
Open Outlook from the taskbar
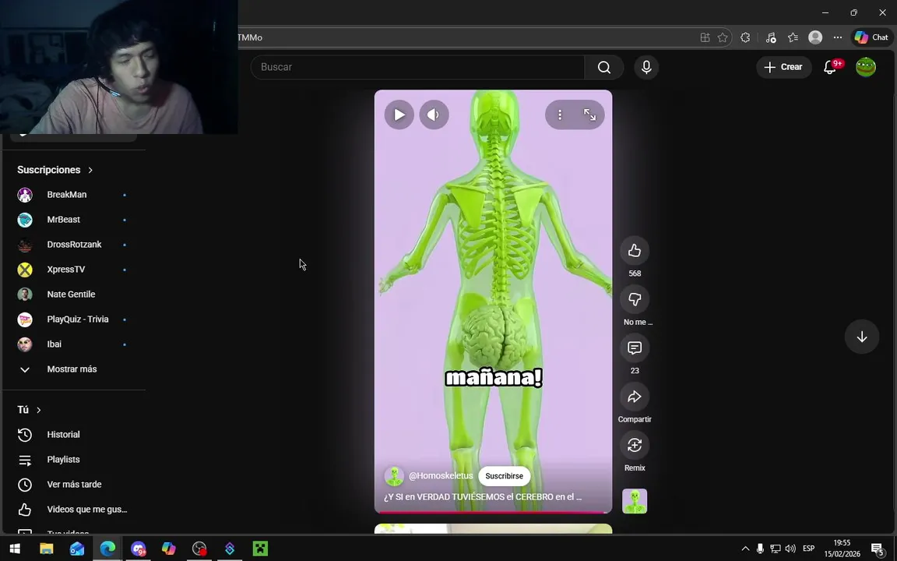[x=77, y=549]
